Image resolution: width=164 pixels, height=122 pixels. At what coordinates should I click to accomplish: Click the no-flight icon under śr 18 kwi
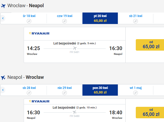pos(29,21)
